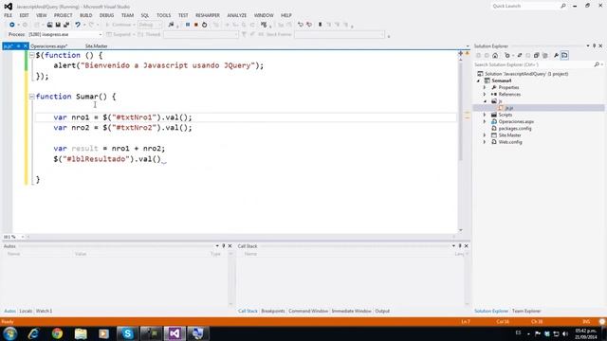The image size is (607, 341).
Task: Click the Save All toolbar icon
Action: [66, 25]
